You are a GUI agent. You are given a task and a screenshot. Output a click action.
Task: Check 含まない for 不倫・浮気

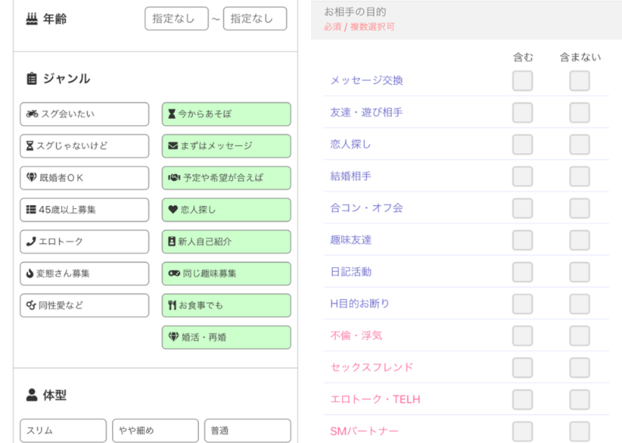(579, 336)
